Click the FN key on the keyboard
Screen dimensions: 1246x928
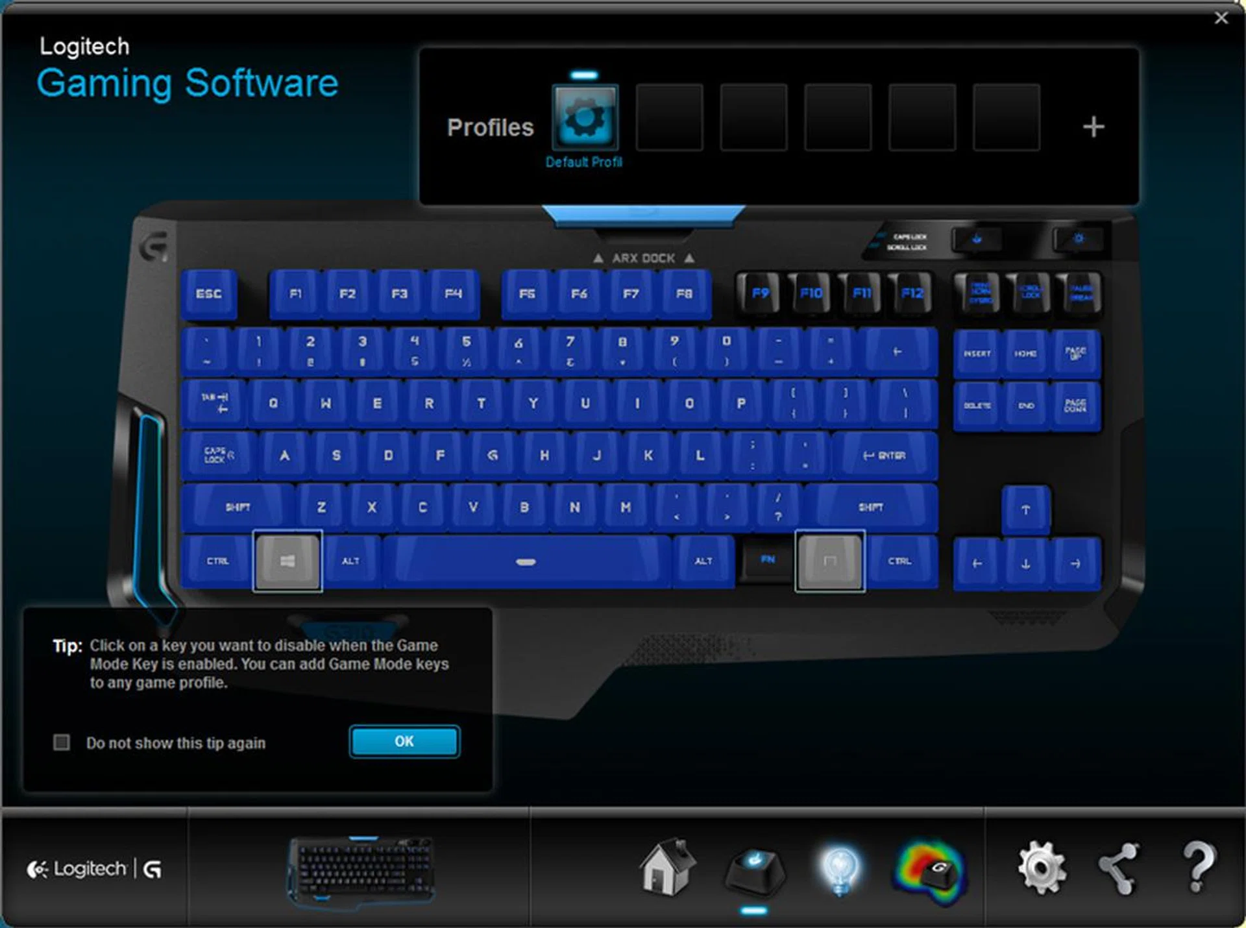768,559
